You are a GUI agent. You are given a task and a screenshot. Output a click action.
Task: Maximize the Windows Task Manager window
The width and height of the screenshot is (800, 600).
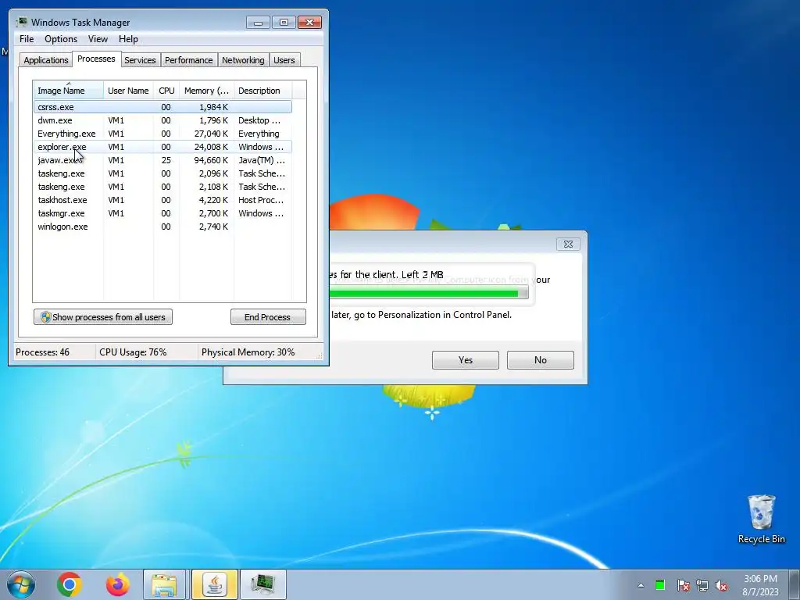coord(284,23)
